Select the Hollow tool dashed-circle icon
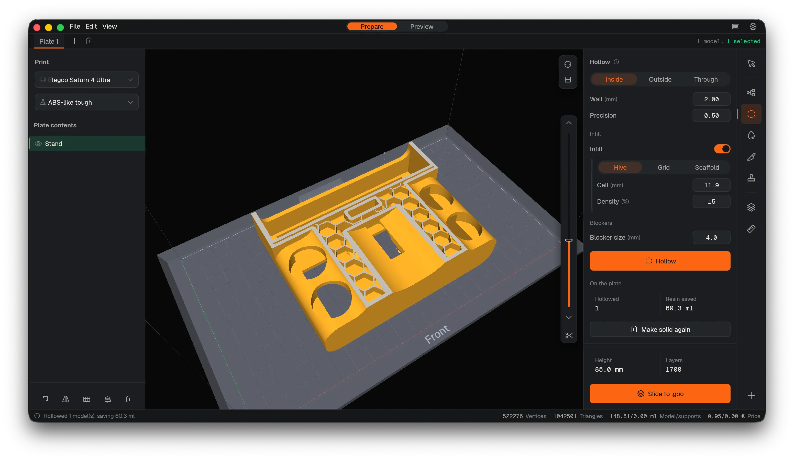Viewport: 794px width, 460px height. (751, 114)
